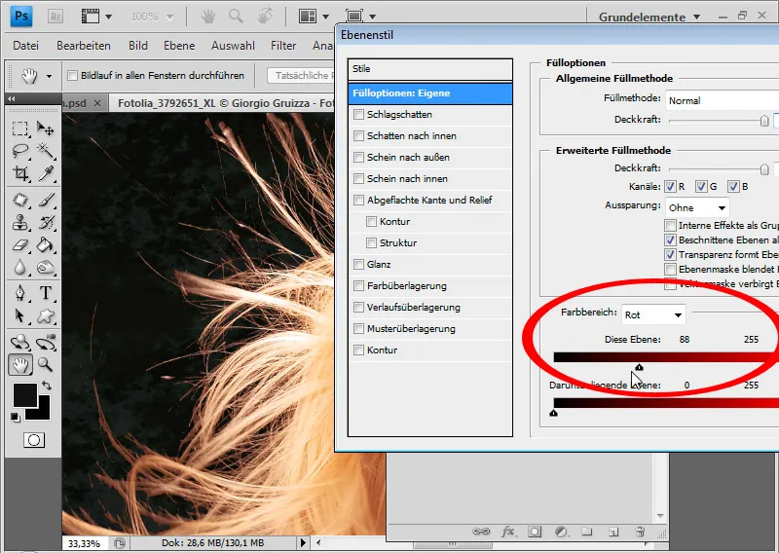Choose the Magic Wand tool
The width and height of the screenshot is (779, 553).
tap(46, 150)
